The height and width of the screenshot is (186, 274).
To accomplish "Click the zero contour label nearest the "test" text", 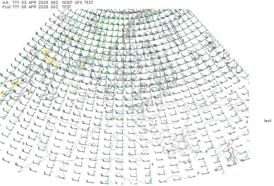I will (247, 122).
